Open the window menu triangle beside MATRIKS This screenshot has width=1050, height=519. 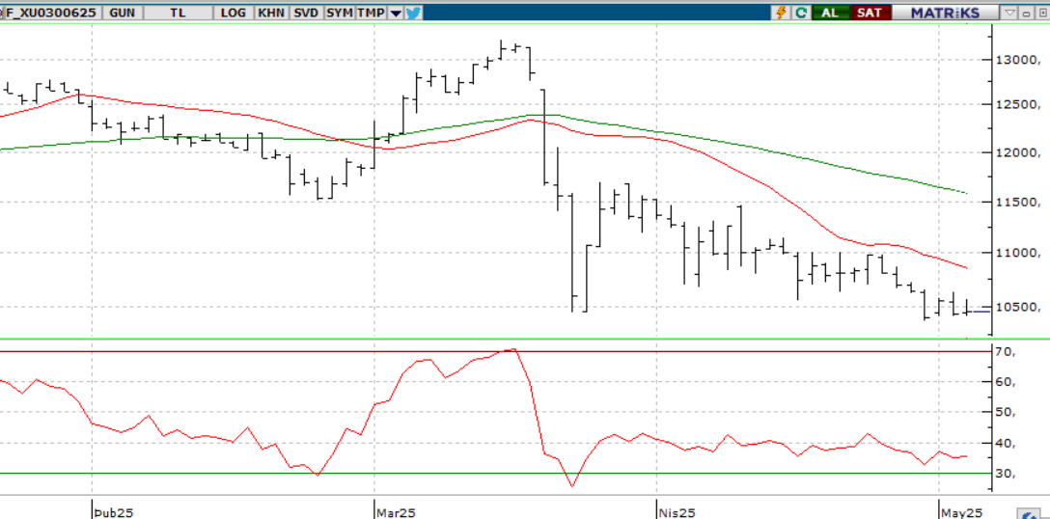(x=1009, y=13)
